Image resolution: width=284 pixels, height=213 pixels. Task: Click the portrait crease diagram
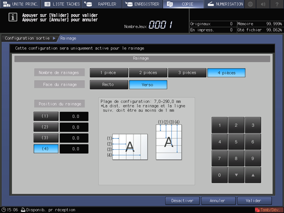(x=169, y=142)
